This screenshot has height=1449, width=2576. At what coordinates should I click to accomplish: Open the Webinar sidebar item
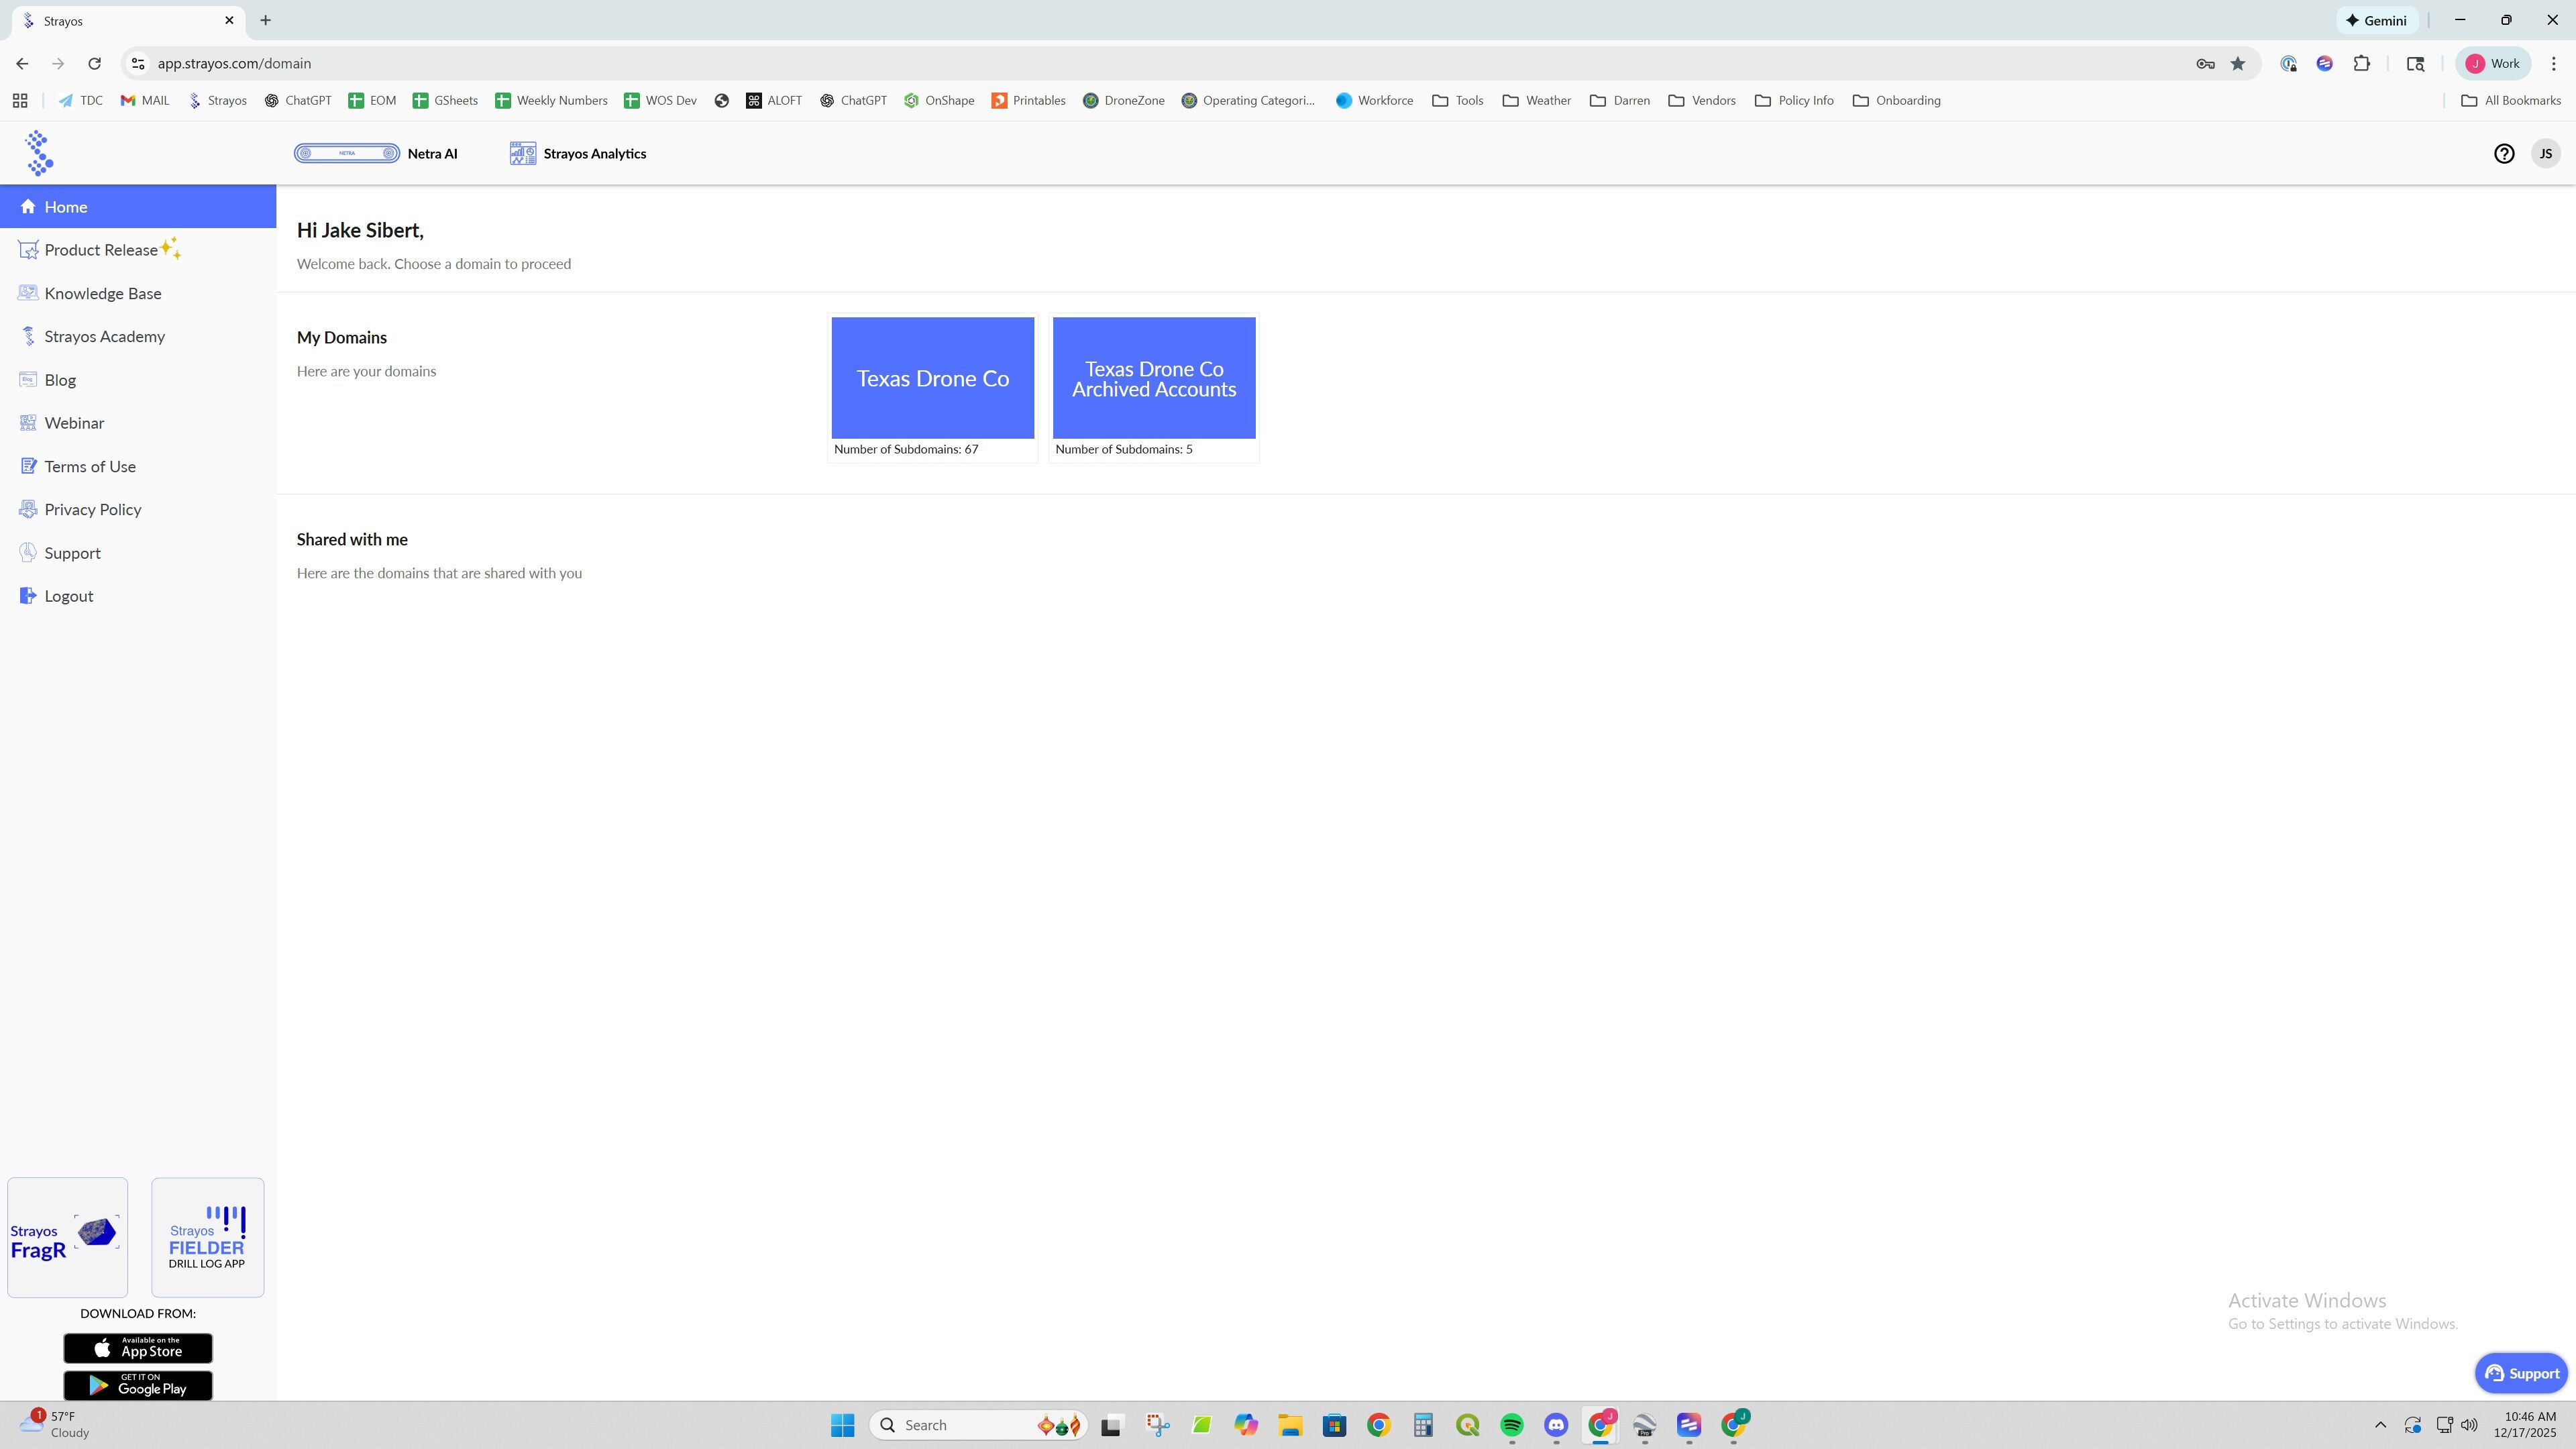click(x=62, y=423)
